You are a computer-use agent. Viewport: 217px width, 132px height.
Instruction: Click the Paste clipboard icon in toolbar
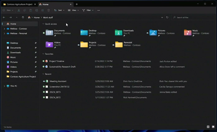[31, 10]
